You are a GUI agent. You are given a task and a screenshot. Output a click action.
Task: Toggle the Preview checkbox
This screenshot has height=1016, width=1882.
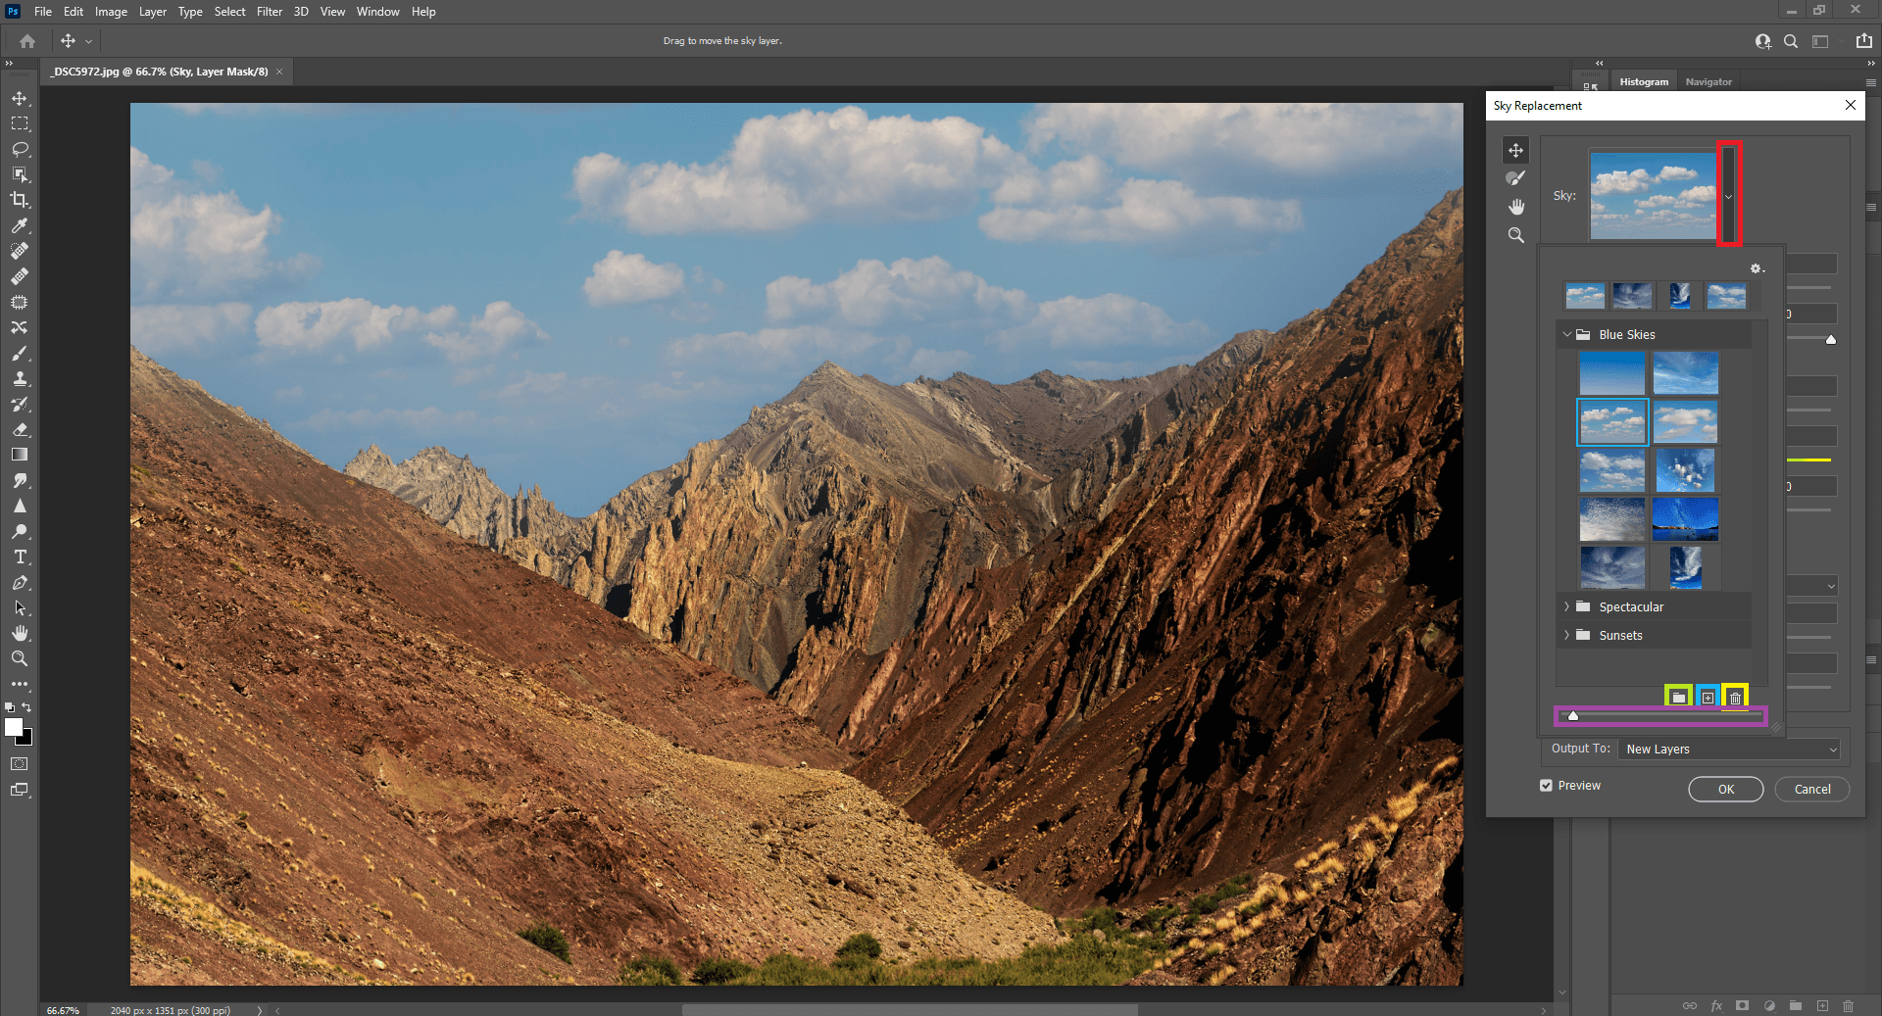1546,786
